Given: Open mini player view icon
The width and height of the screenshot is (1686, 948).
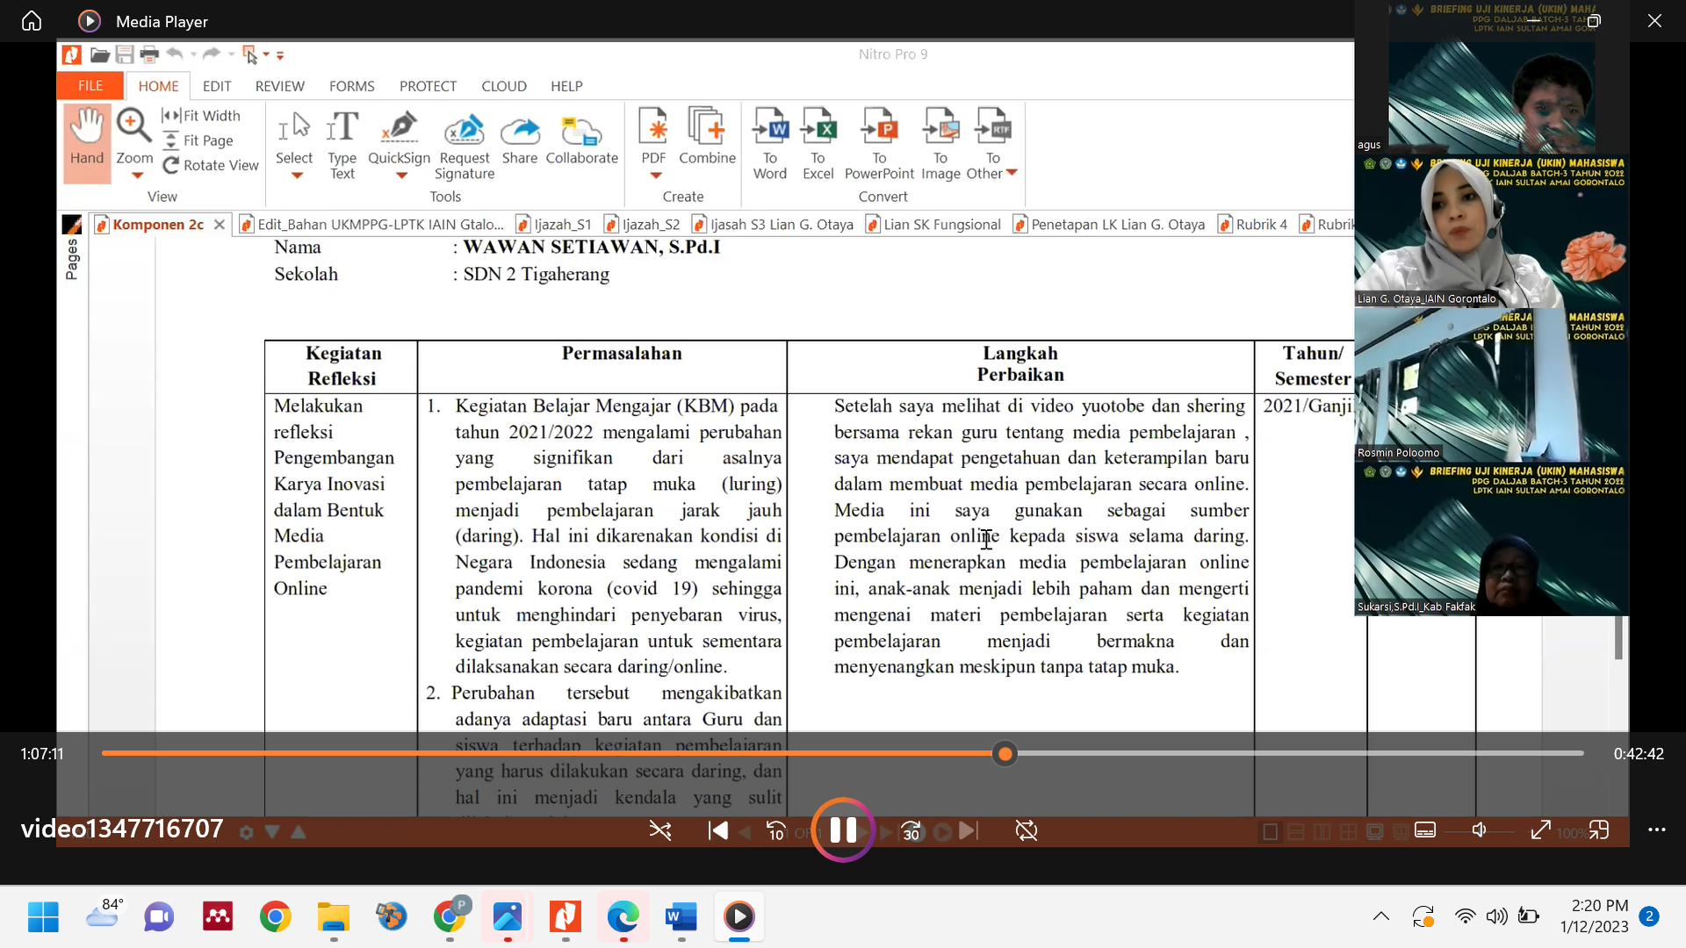Looking at the screenshot, I should (1599, 830).
